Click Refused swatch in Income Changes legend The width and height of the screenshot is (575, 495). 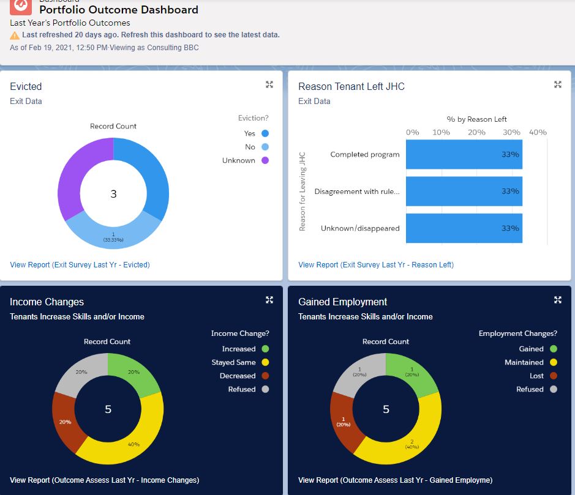click(x=265, y=389)
